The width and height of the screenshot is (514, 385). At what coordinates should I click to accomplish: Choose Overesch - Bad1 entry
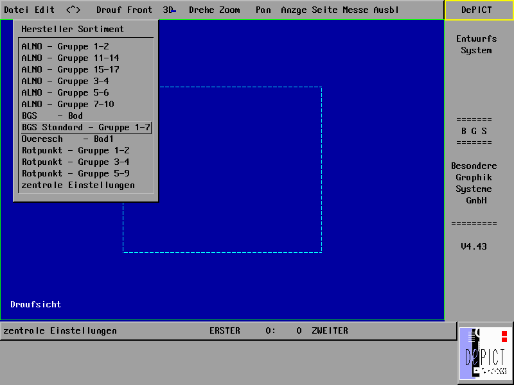[86, 139]
